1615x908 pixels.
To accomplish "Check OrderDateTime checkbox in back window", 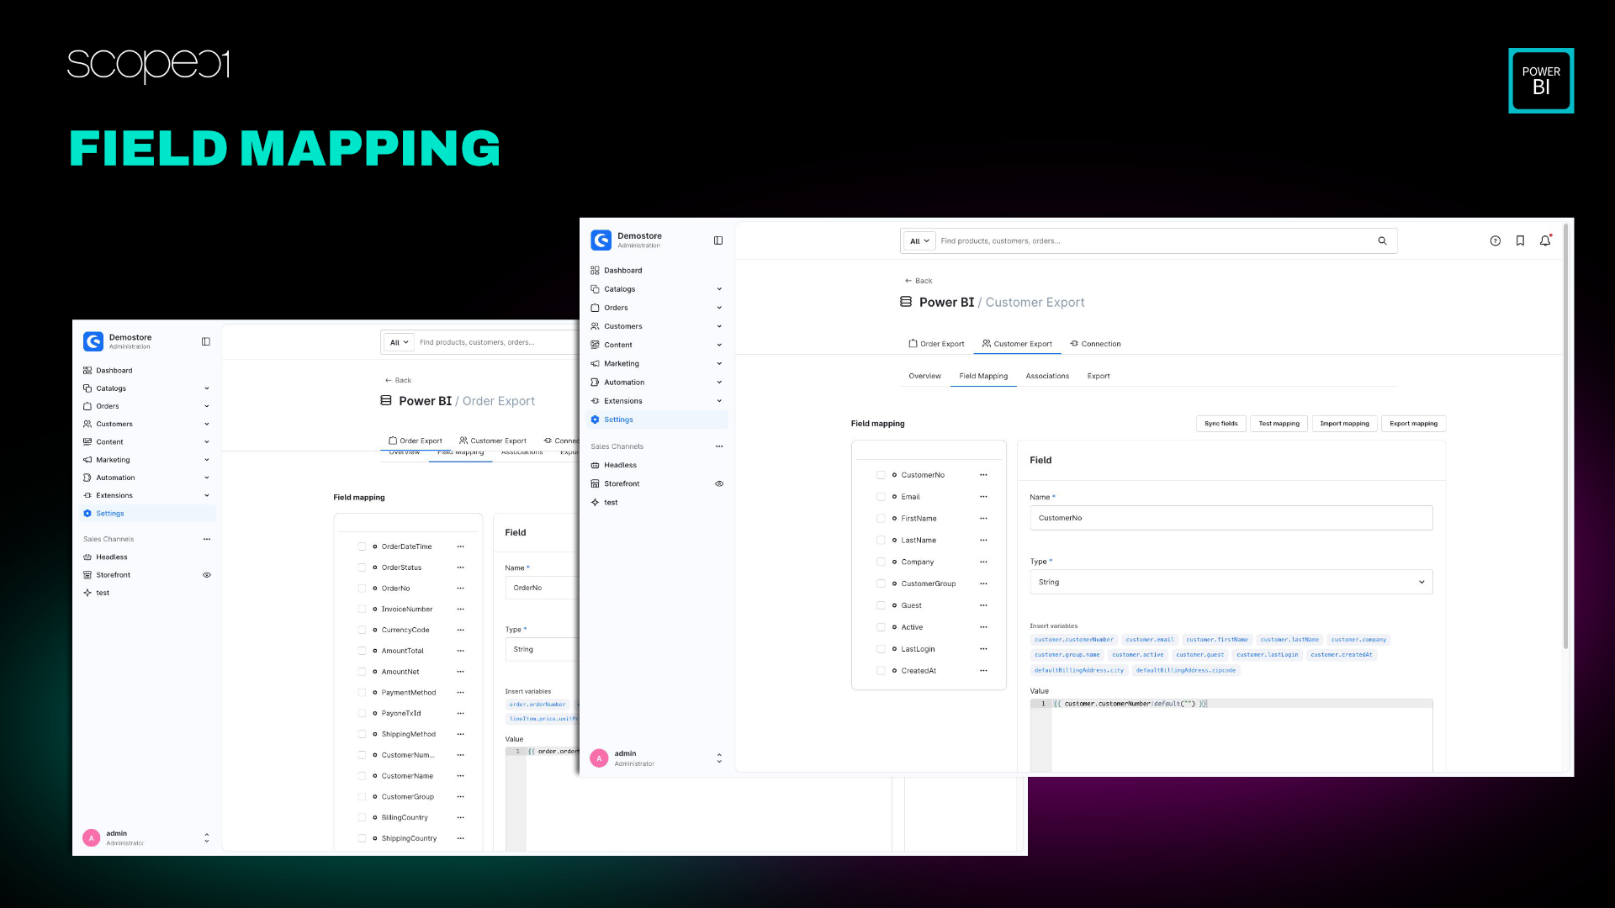I will pos(362,546).
